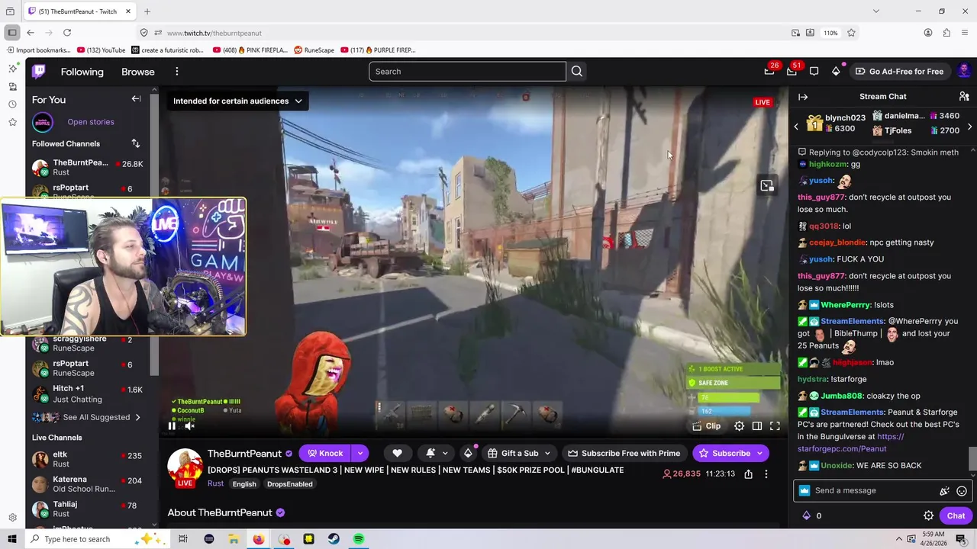Collapse the For You sidebar

136,99
